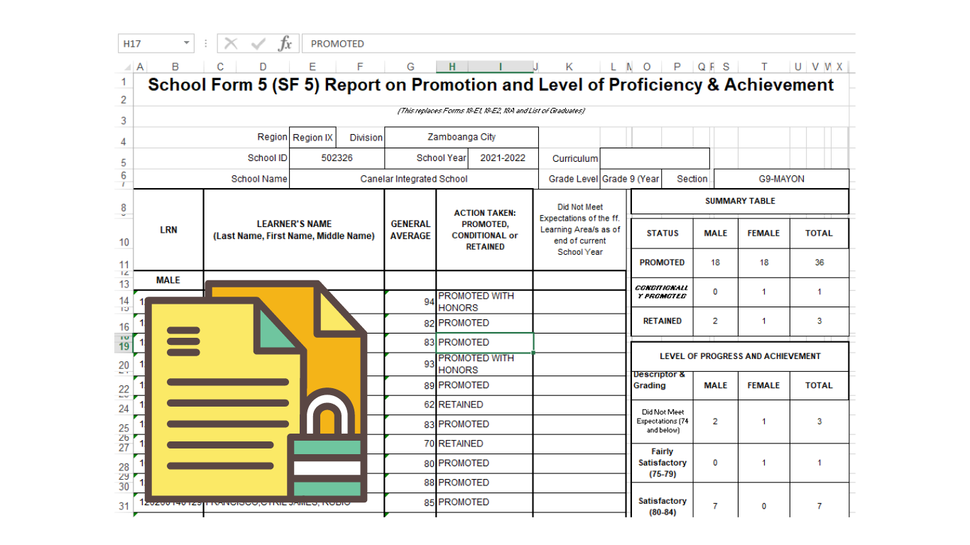The width and height of the screenshot is (970, 545).
Task: Select the 'RETAINED' status label in summary table
Action: 663,321
